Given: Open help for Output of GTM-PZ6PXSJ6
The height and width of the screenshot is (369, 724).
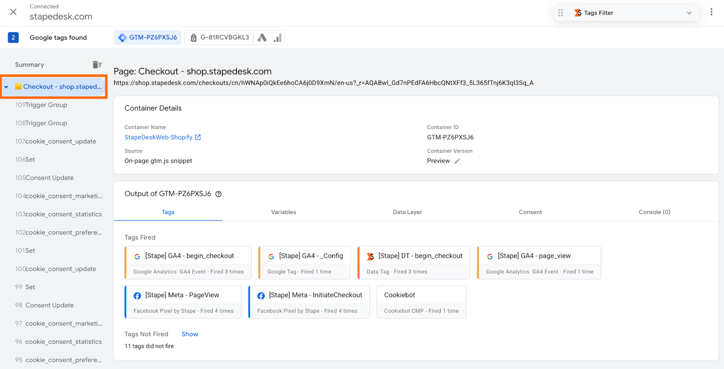Looking at the screenshot, I should [x=218, y=194].
